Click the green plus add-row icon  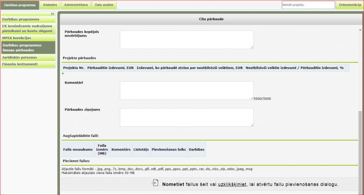click(x=63, y=73)
